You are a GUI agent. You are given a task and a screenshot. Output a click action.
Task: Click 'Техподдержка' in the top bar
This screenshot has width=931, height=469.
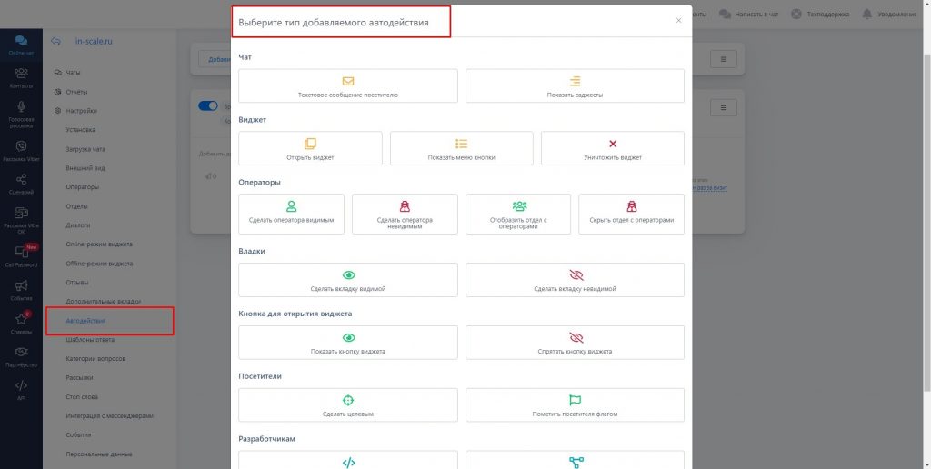[822, 14]
